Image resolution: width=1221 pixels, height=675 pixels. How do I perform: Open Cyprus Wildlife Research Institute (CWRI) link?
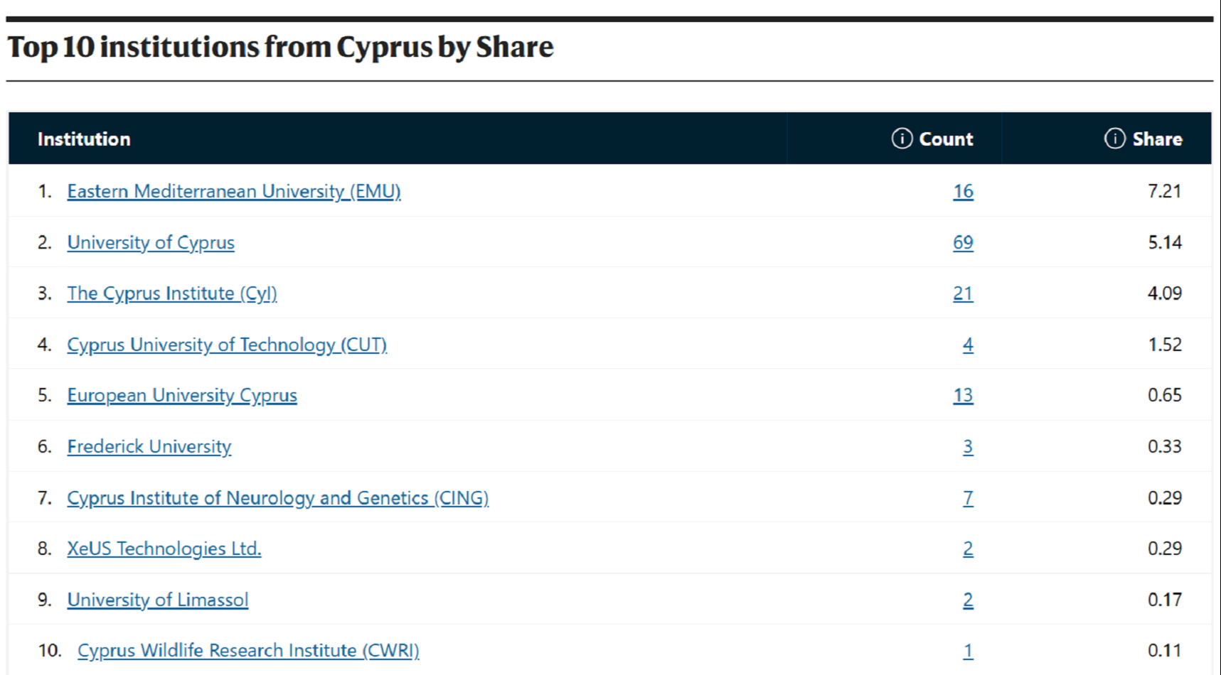tap(248, 650)
